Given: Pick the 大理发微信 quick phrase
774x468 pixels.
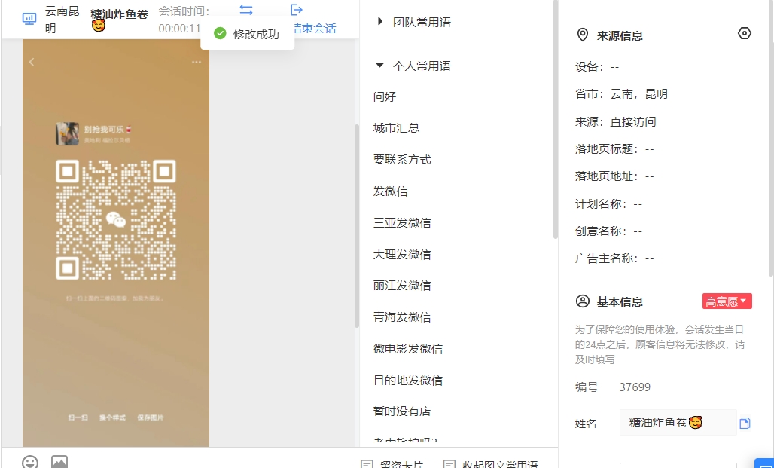Looking at the screenshot, I should point(402,255).
